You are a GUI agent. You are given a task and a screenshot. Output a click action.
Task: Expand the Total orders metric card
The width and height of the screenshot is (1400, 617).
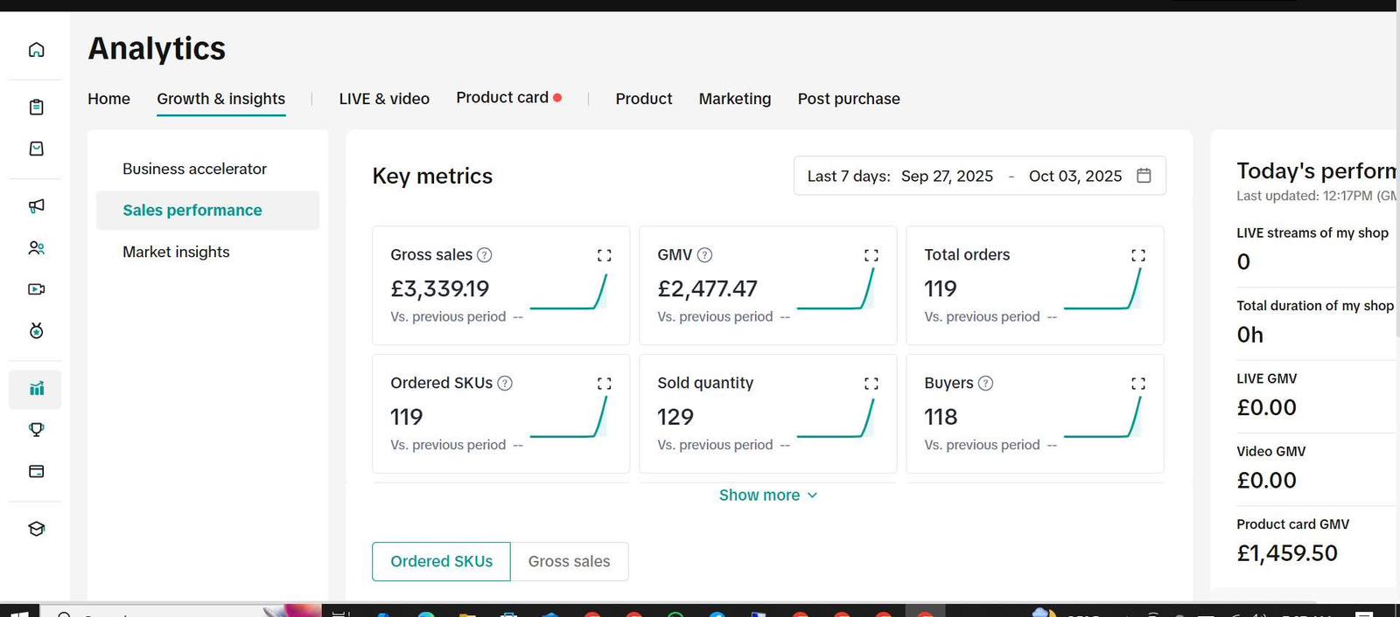1137,255
